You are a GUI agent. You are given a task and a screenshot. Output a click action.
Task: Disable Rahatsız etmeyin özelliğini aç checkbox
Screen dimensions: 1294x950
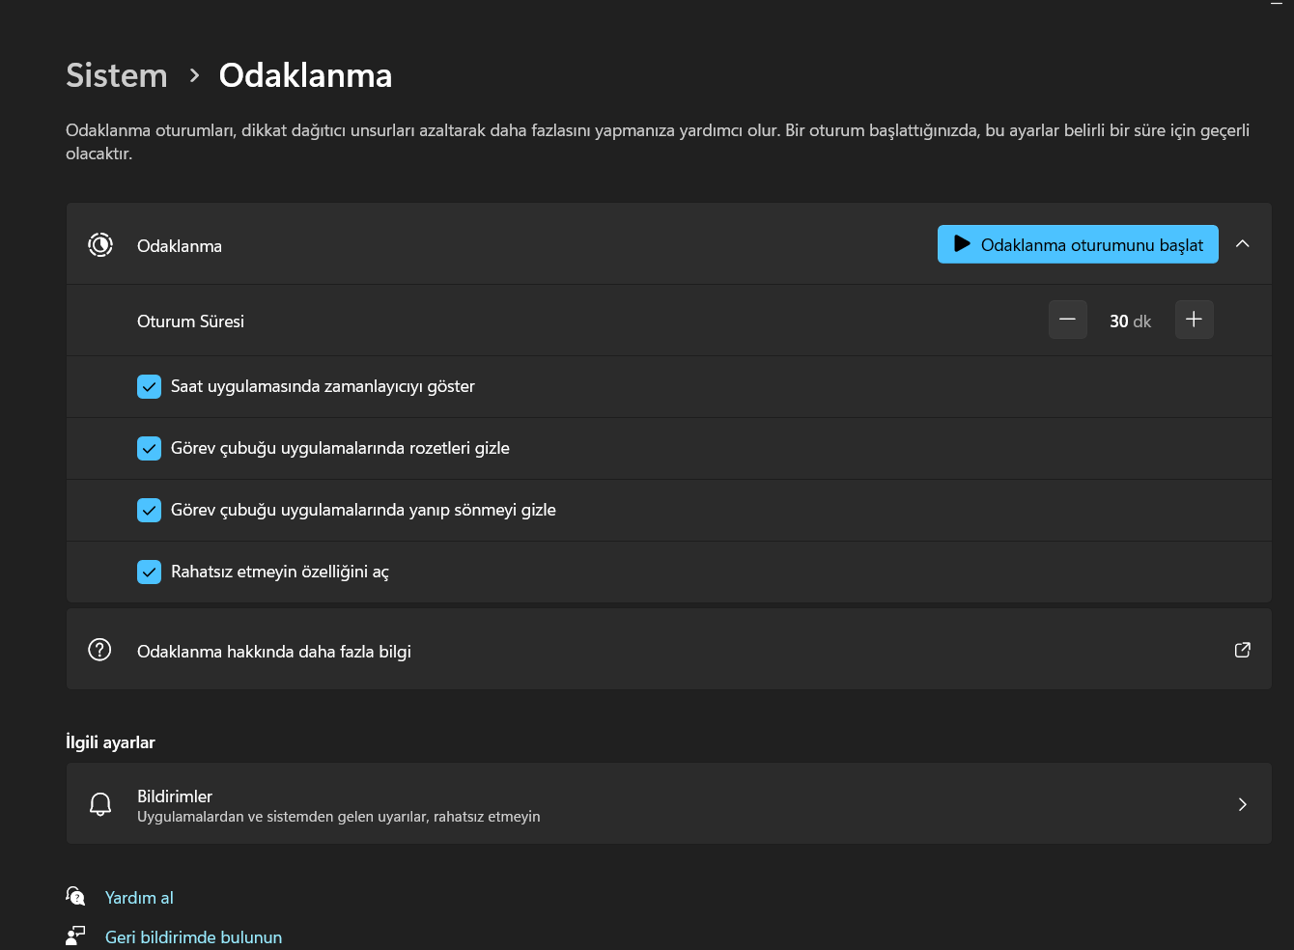pos(149,572)
